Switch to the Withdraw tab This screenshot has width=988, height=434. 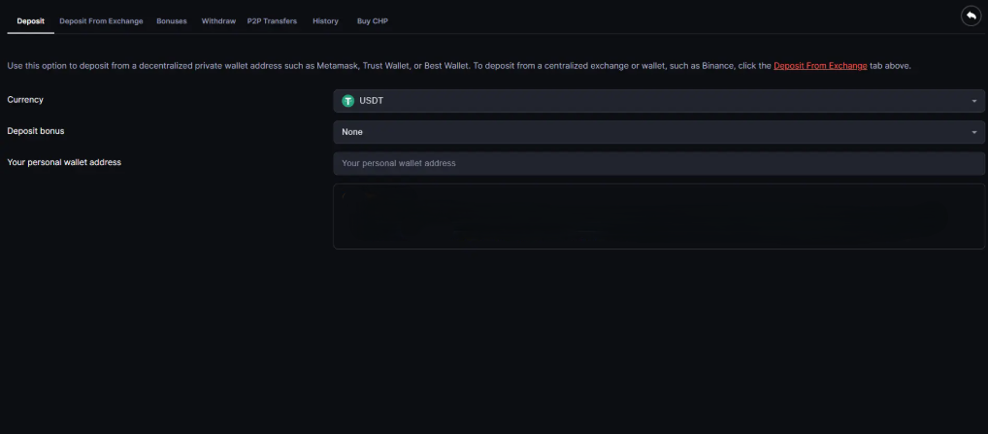[x=218, y=21]
